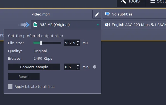Increase file size with up arrow

click(x=78, y=41)
